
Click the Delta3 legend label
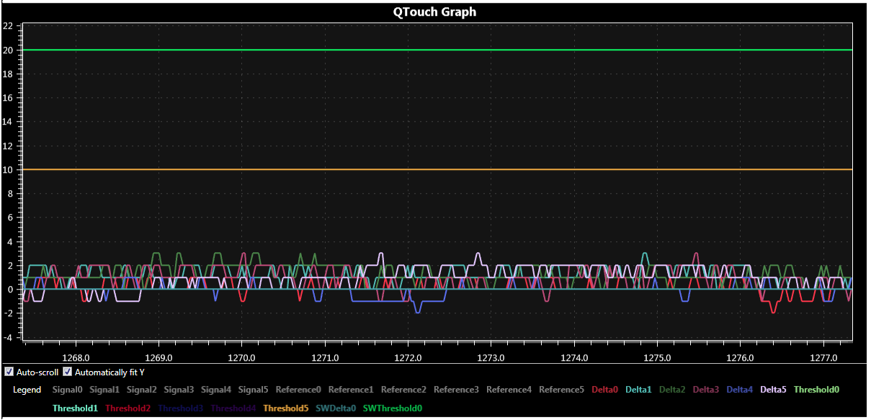706,390
